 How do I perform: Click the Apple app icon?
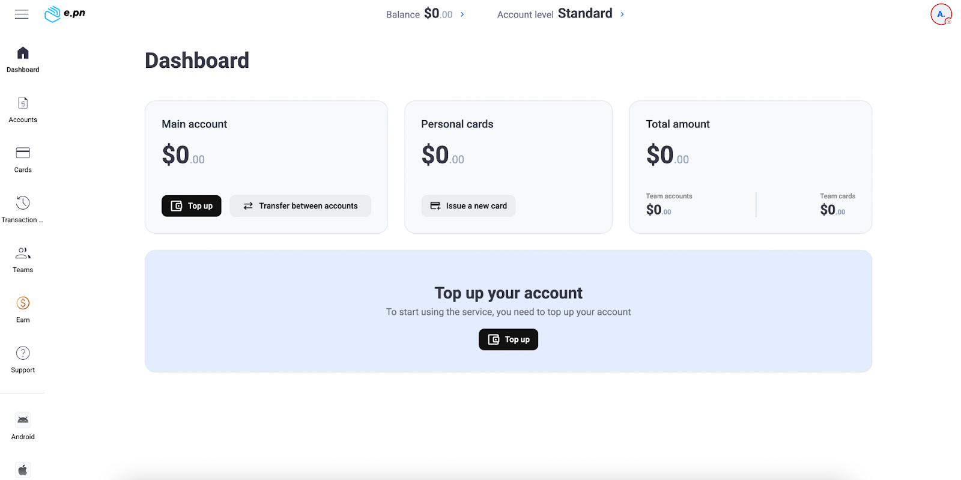click(x=23, y=470)
